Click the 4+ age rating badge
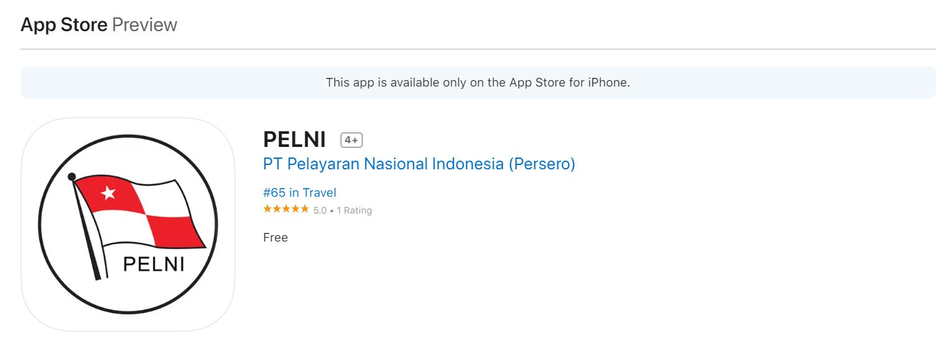 click(351, 140)
